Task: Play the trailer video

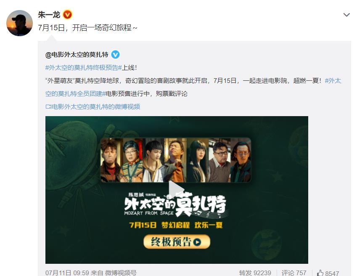Action: [177, 190]
